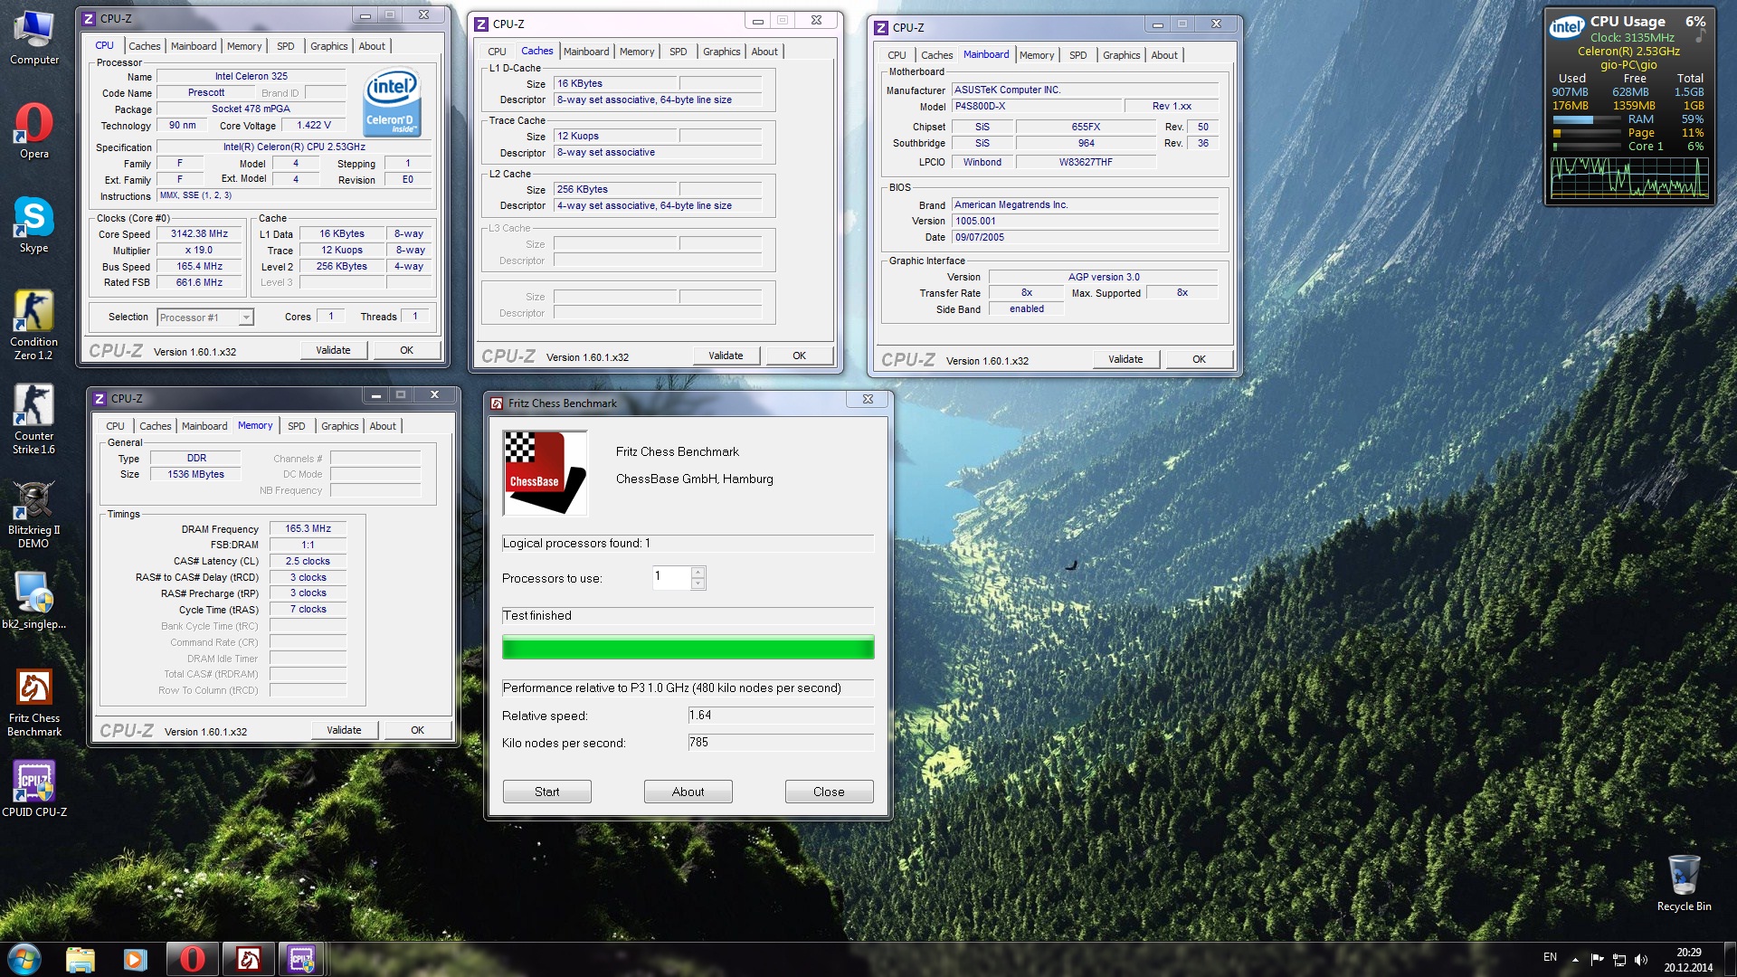The image size is (1737, 977).
Task: Click the CPU-Z taskbar button
Action: (x=301, y=959)
